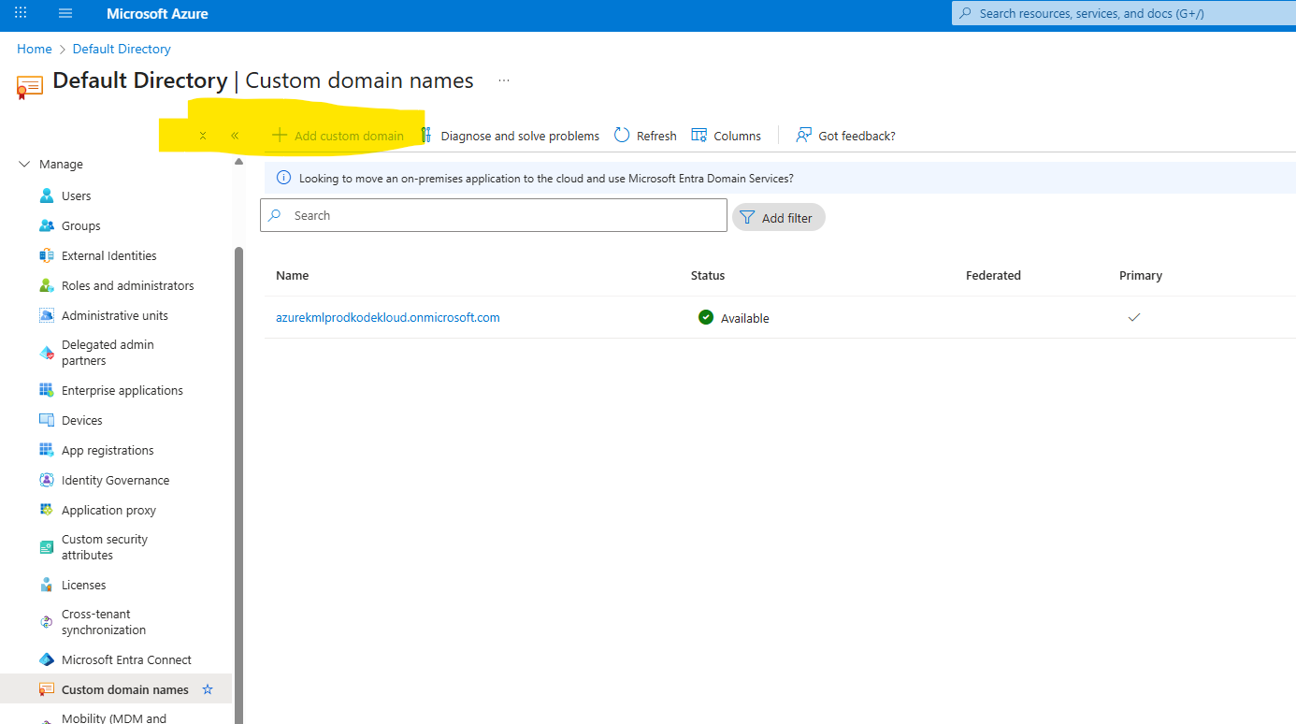The height and width of the screenshot is (724, 1296).
Task: Click the Delegated admin partners icon
Action: (47, 353)
